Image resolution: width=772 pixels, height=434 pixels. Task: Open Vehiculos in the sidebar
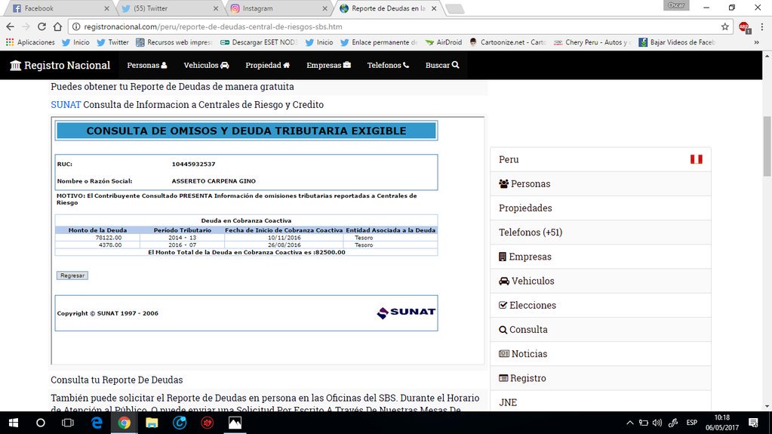pos(601,281)
